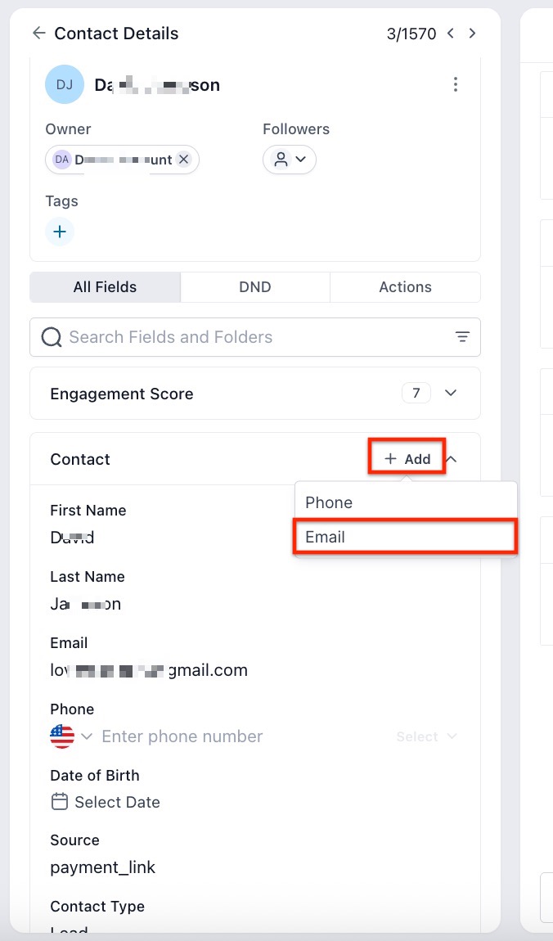Click the back arrow beside Contact Details

click(38, 34)
